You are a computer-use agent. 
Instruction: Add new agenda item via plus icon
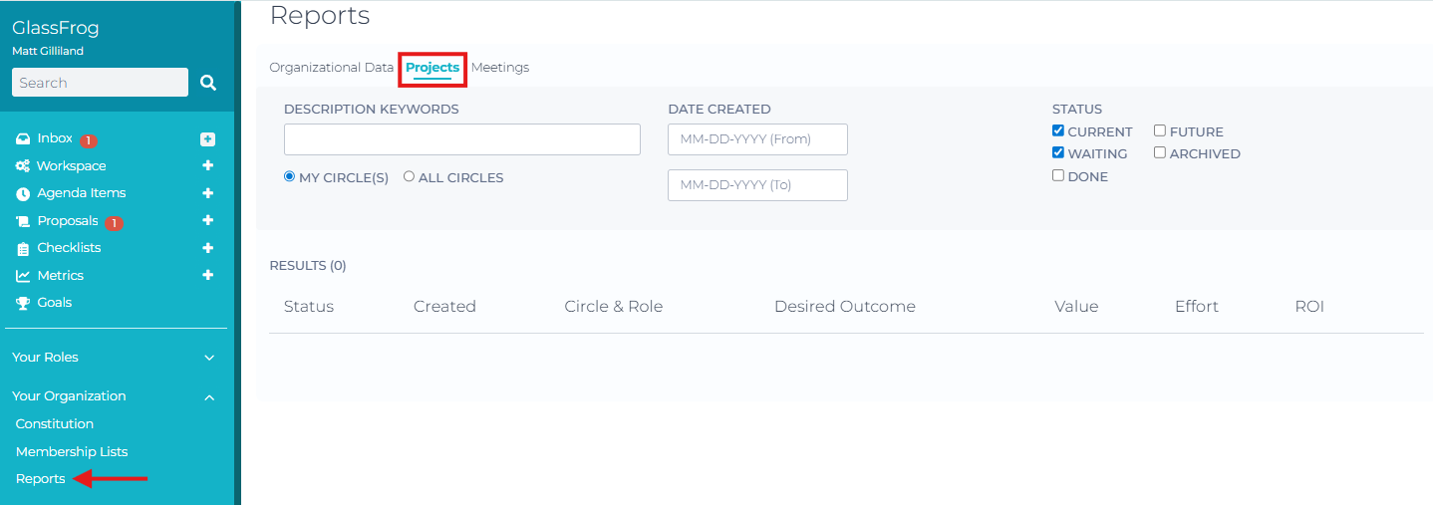pyautogui.click(x=207, y=193)
